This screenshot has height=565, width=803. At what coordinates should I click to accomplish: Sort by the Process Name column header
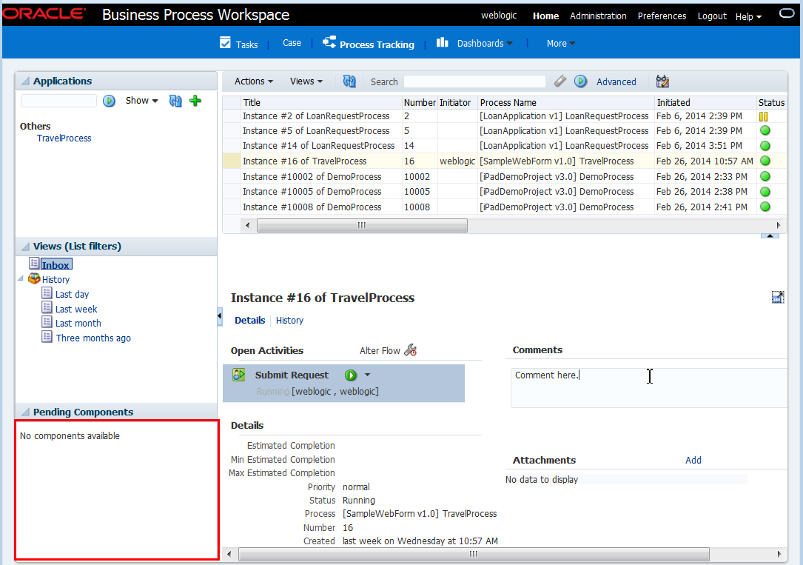(566, 102)
